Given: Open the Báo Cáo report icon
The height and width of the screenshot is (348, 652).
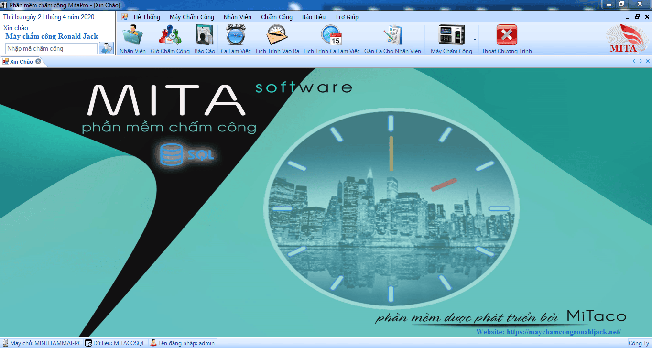Looking at the screenshot, I should coord(205,36).
